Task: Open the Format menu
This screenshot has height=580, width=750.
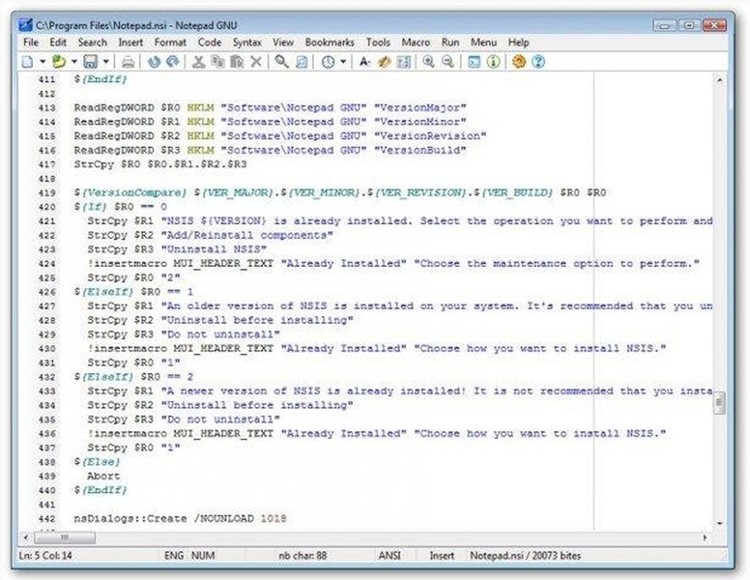Action: (x=170, y=43)
